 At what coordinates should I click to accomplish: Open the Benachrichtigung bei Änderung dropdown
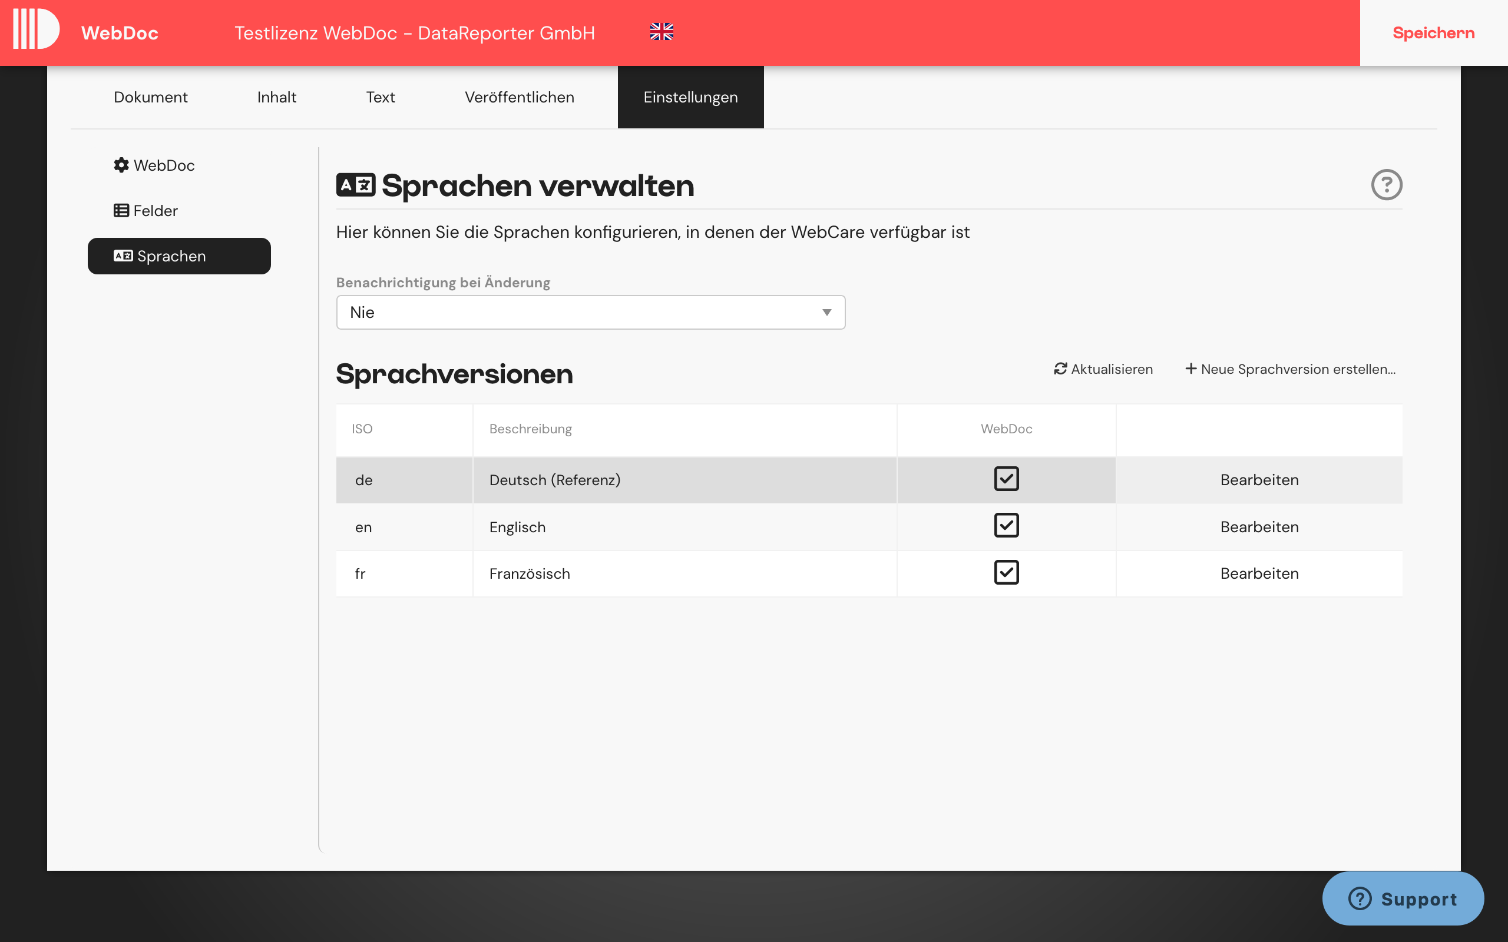(x=590, y=312)
